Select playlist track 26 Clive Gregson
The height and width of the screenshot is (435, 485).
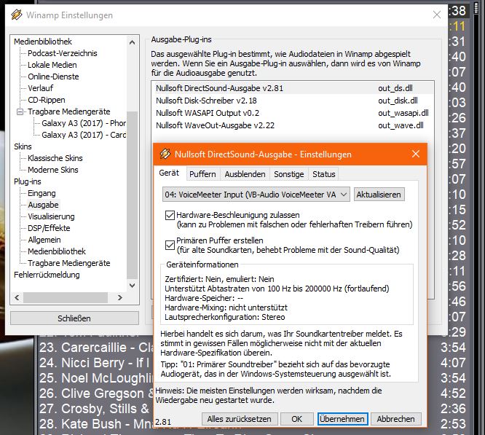pos(96,393)
